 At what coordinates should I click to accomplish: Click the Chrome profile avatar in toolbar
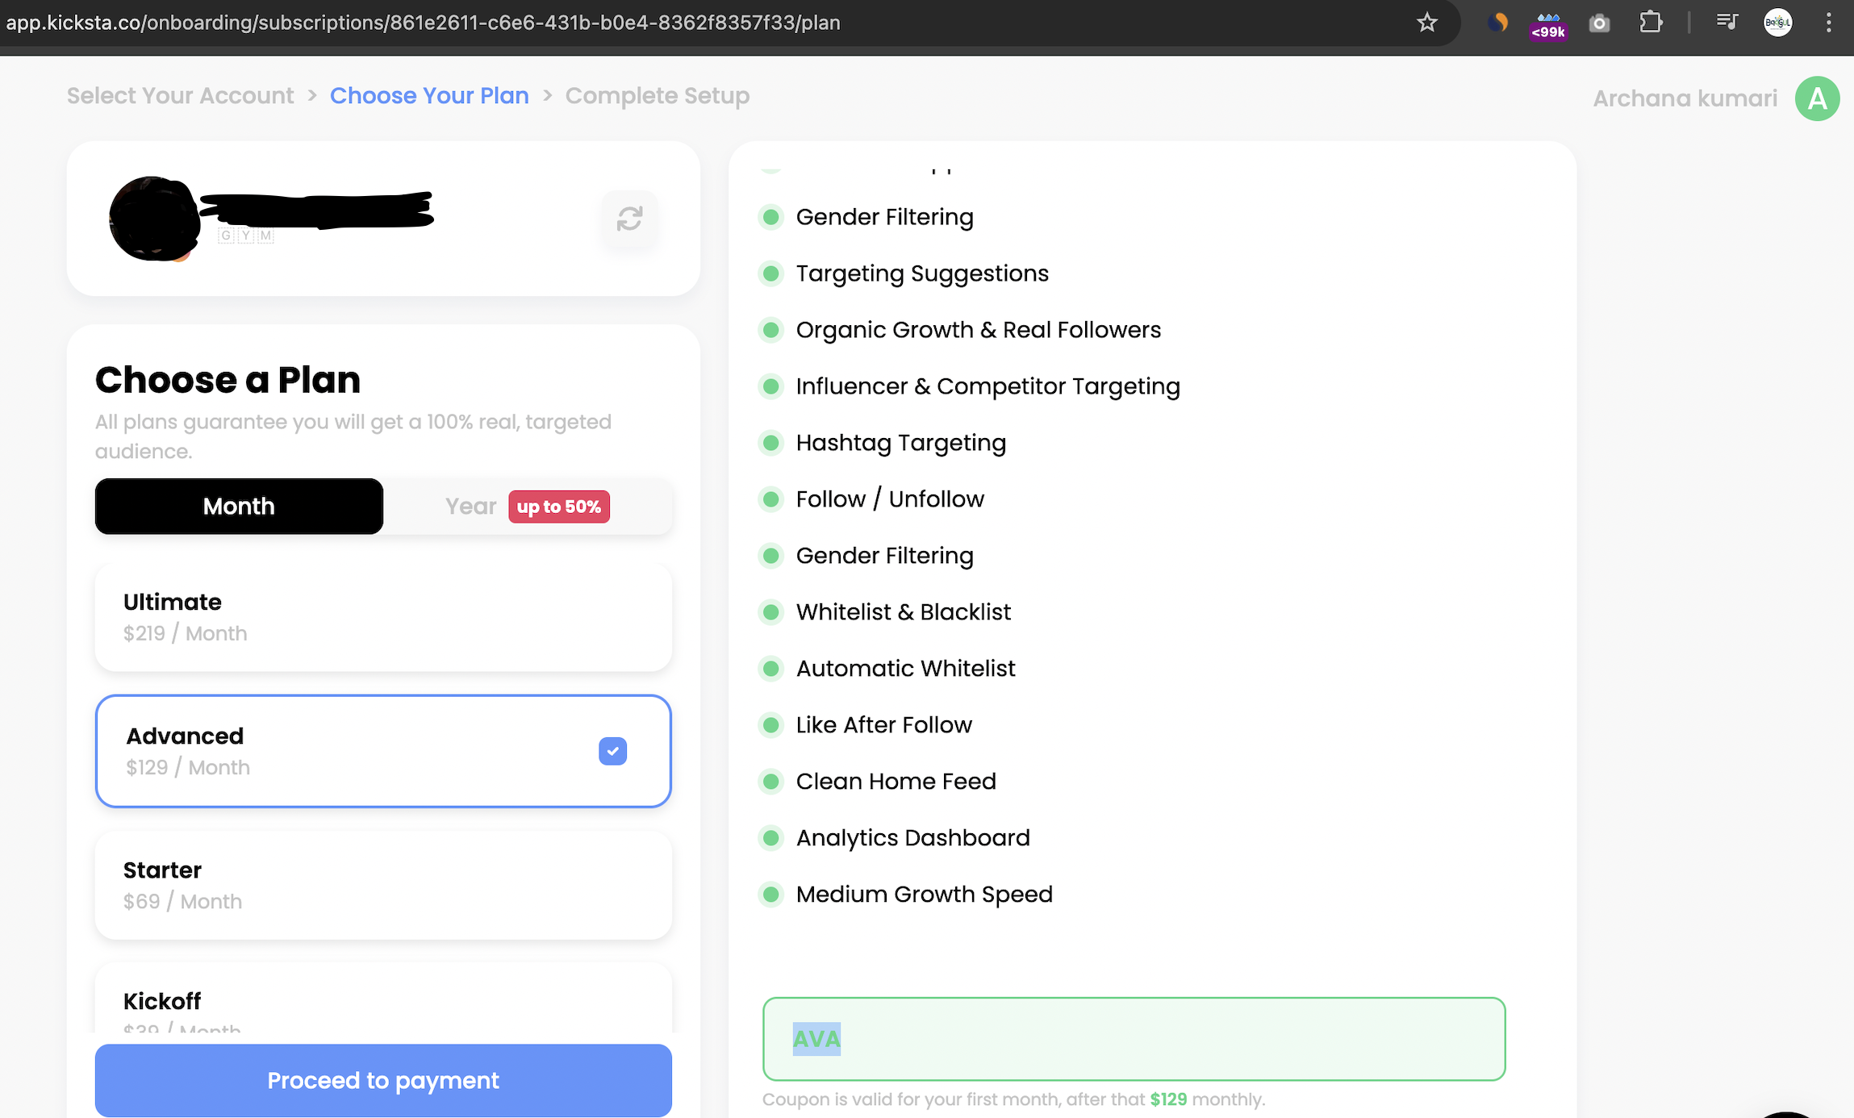(x=1777, y=23)
